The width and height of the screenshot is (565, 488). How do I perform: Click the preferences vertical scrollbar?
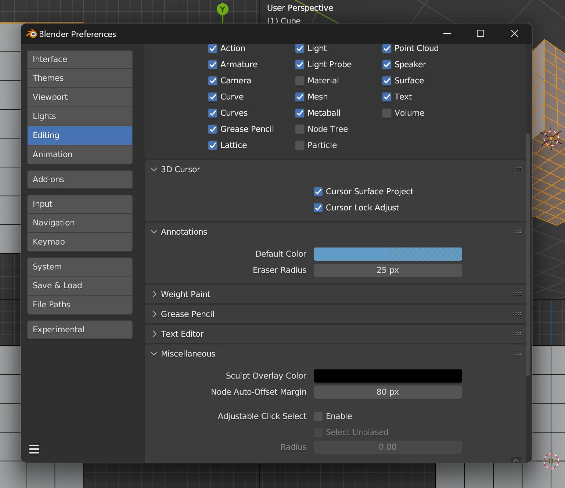pyautogui.click(x=528, y=255)
